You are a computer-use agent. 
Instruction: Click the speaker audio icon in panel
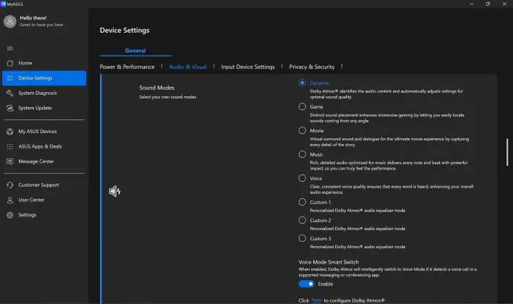point(114,191)
